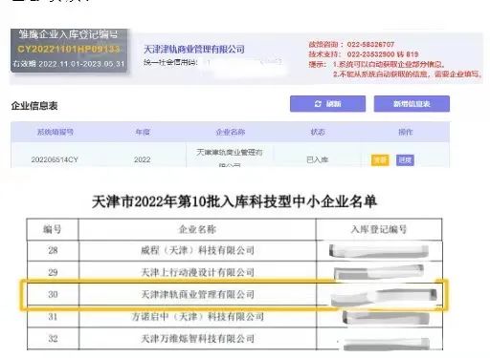Click the refresh icon in 刷新 button

[318, 104]
